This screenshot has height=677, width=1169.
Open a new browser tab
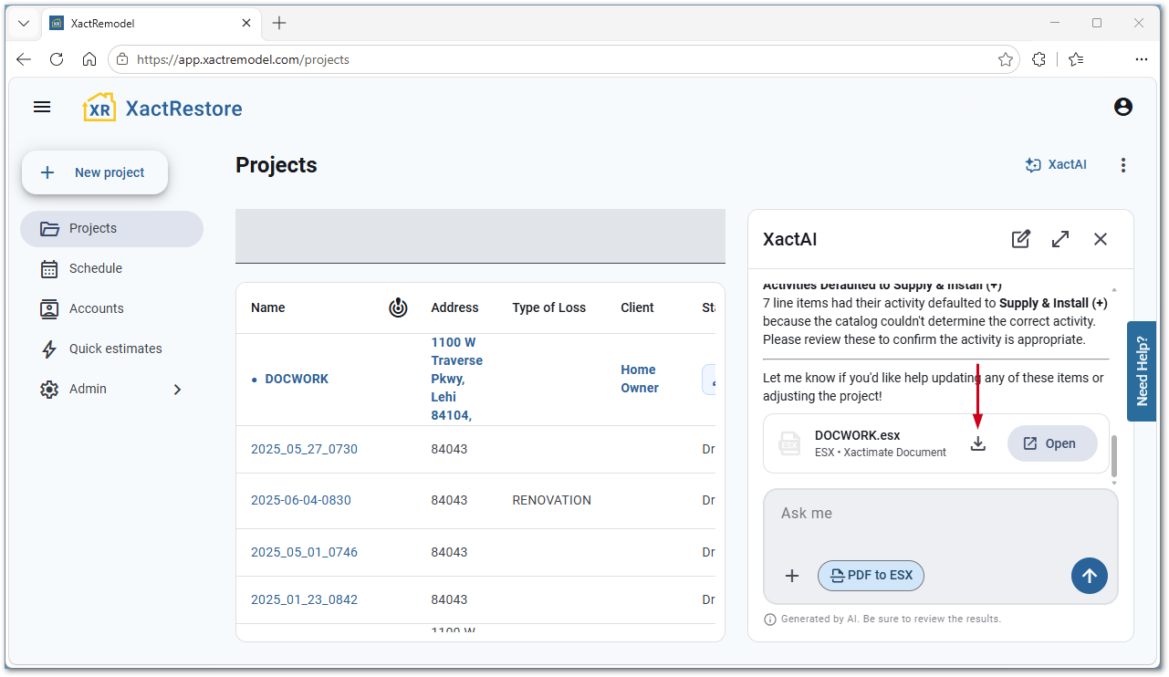[279, 23]
